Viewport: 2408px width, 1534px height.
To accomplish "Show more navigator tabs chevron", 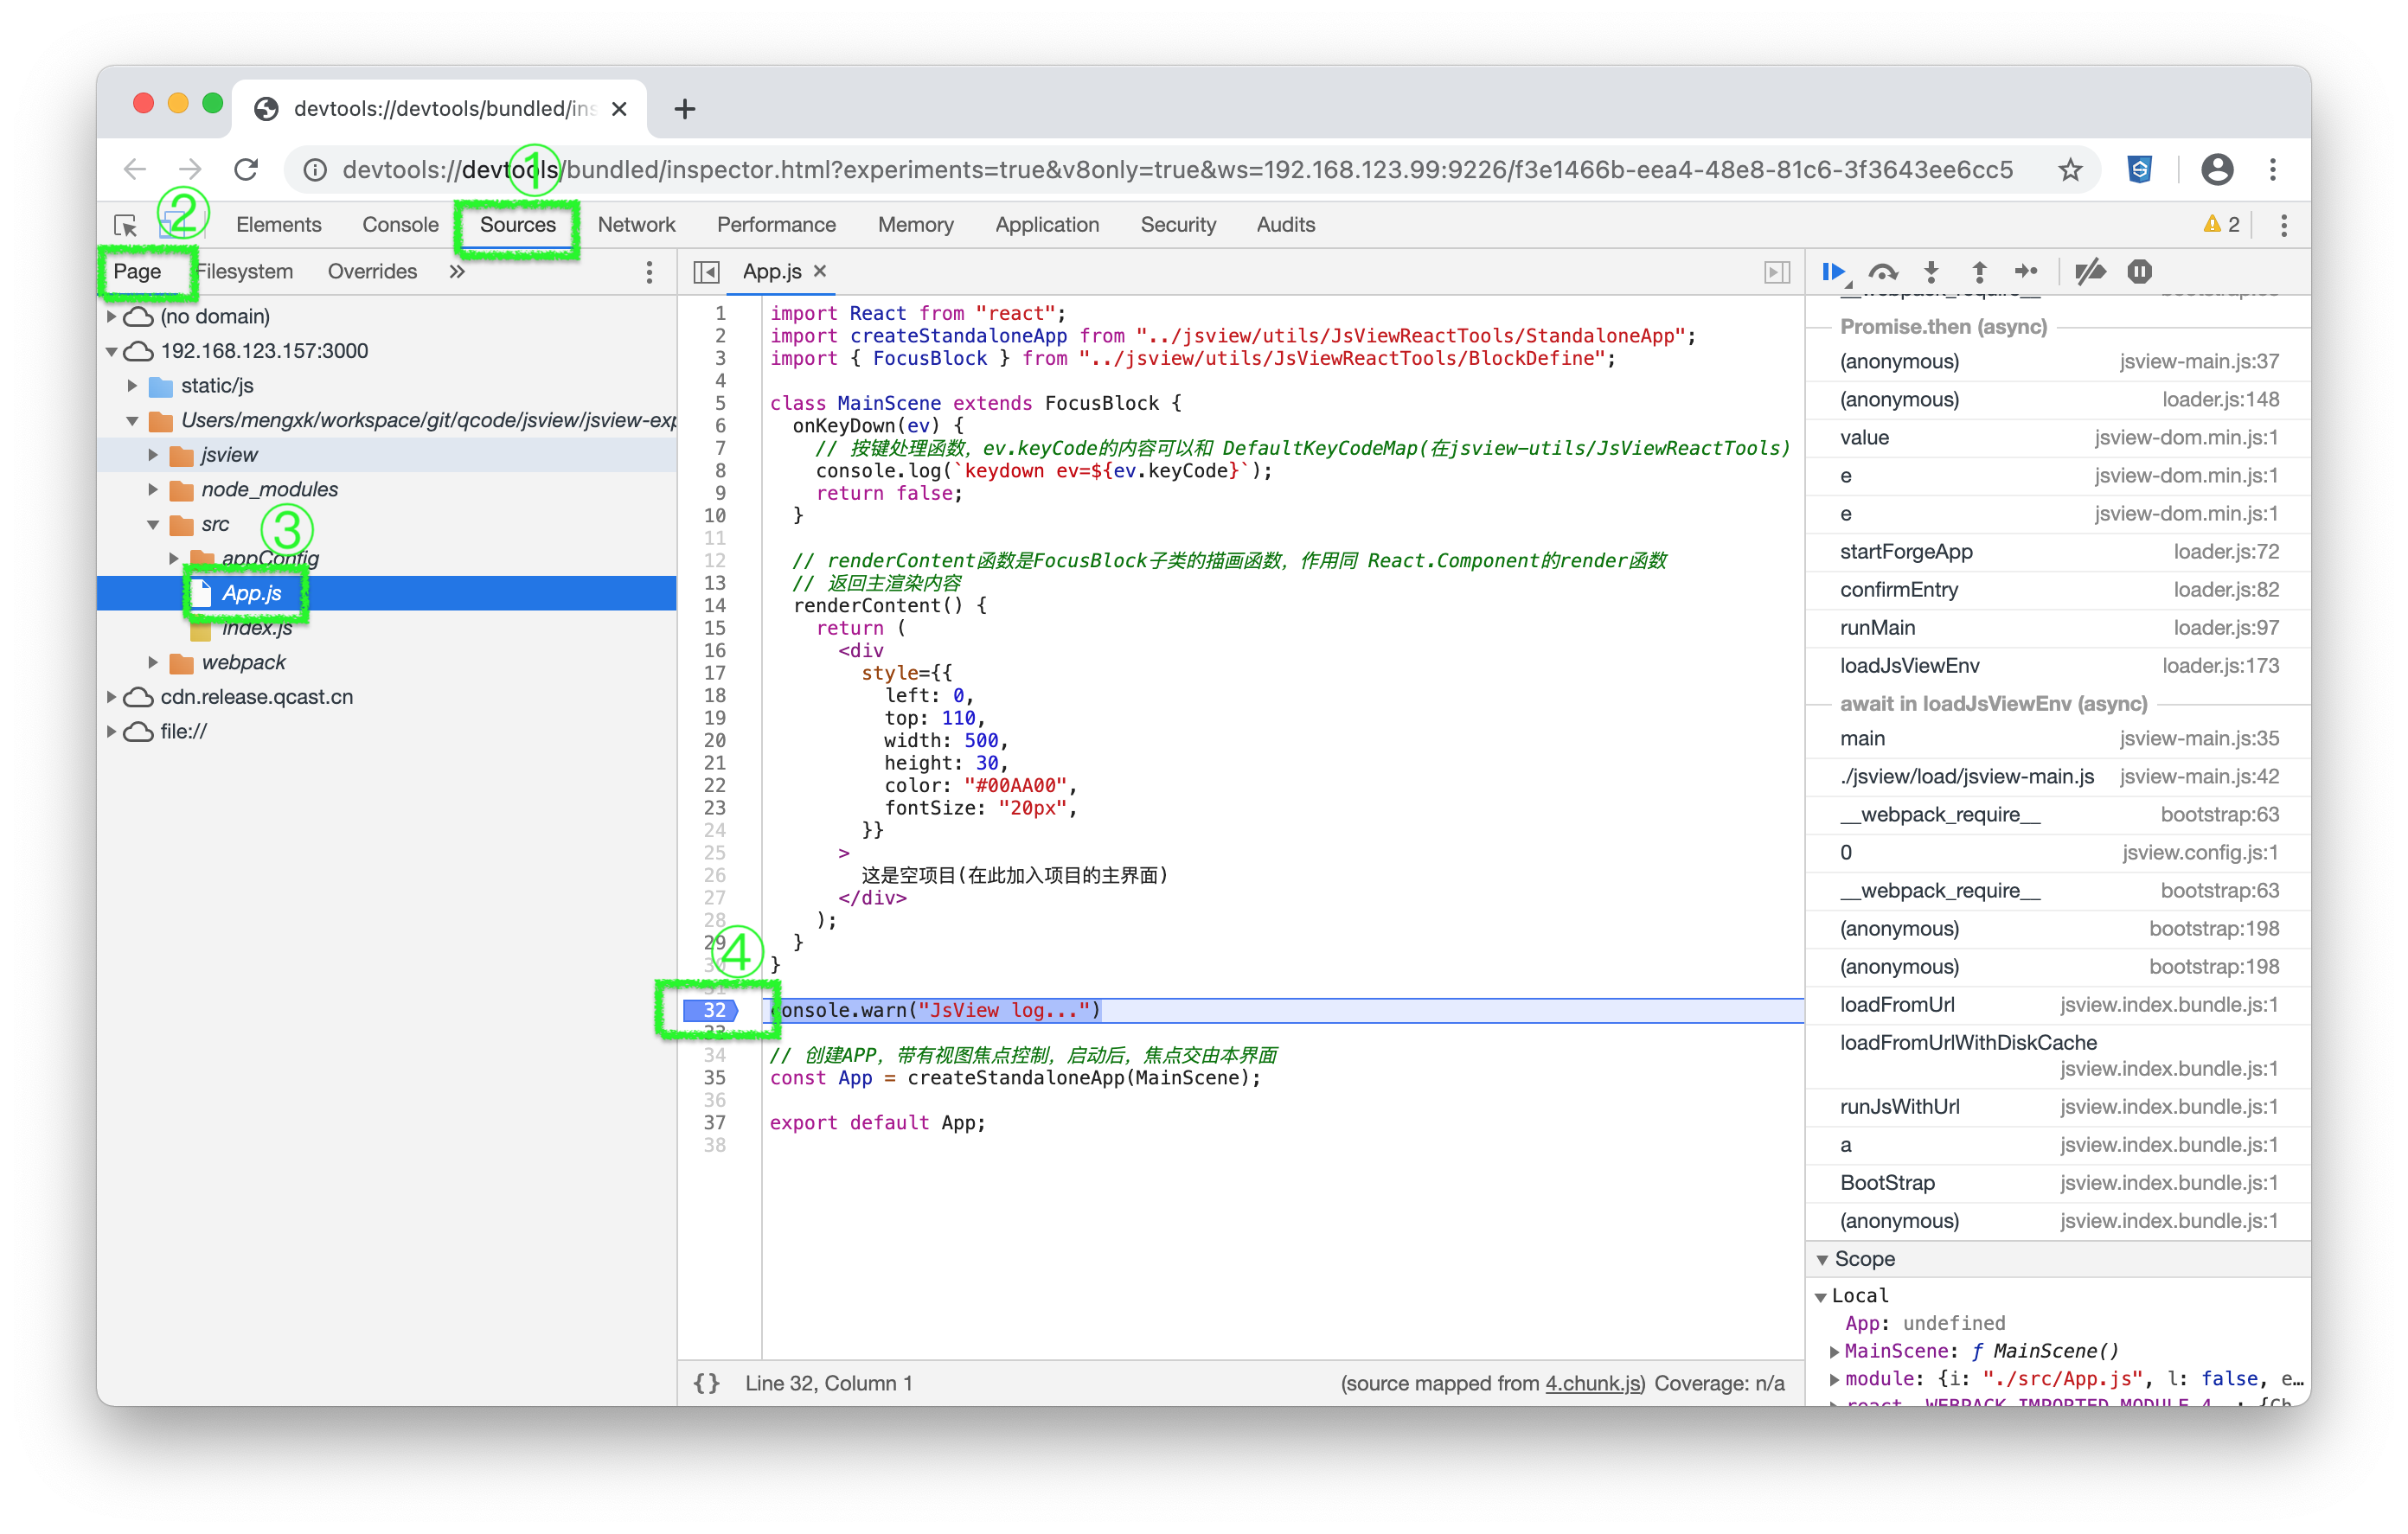I will tap(457, 272).
